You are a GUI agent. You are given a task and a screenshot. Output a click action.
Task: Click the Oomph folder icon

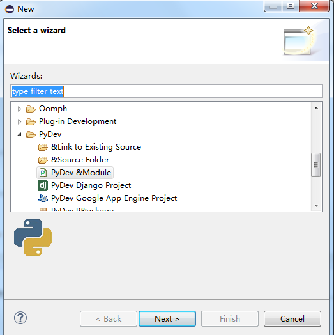(31, 109)
